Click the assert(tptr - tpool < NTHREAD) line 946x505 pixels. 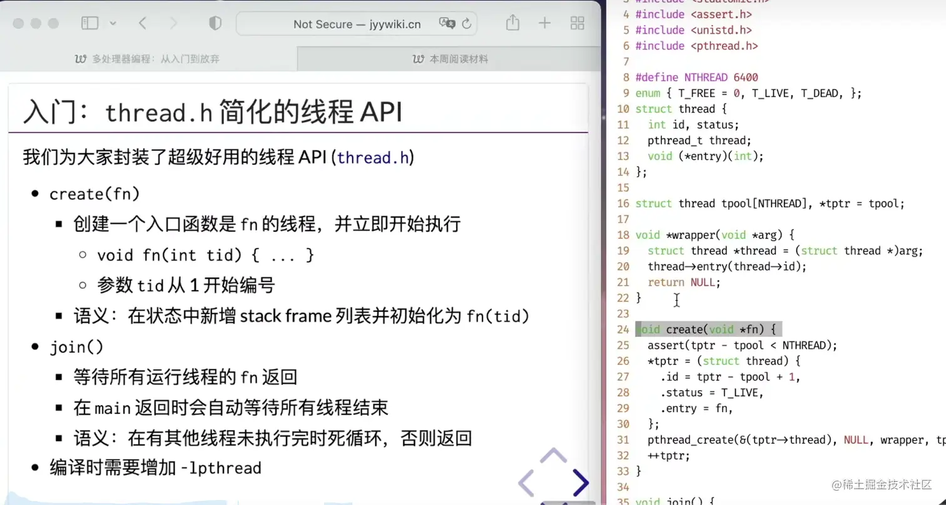click(742, 346)
